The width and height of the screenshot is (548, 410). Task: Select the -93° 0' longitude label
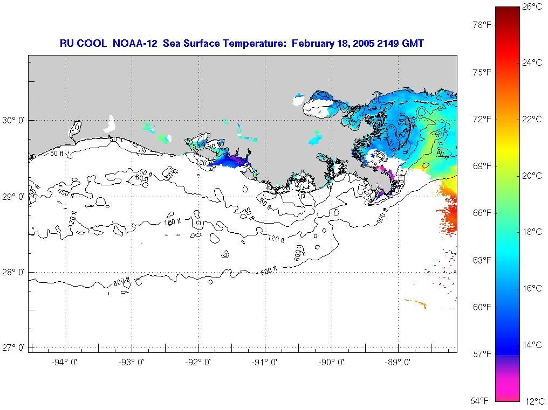(x=131, y=362)
